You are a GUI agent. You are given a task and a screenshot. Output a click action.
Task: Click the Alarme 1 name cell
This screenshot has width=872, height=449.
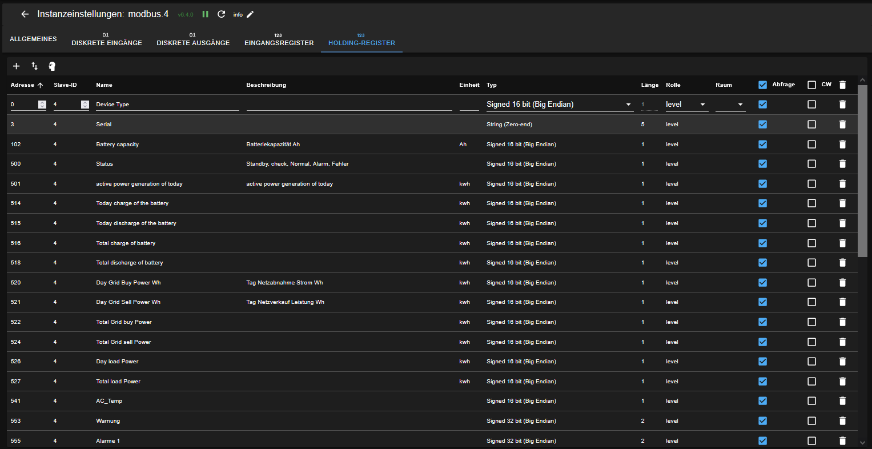tap(108, 441)
